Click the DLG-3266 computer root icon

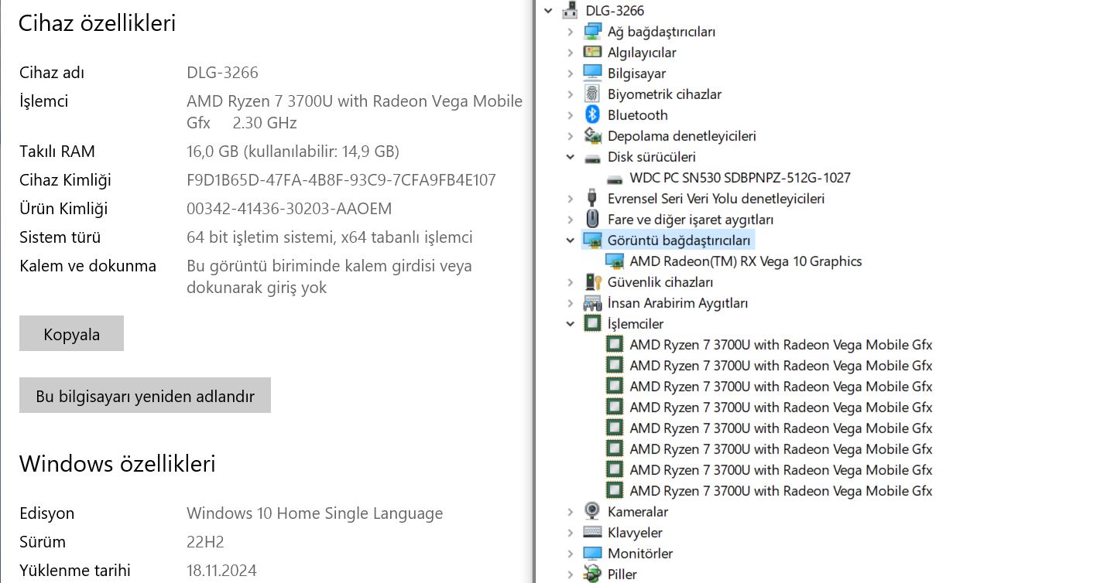point(571,10)
